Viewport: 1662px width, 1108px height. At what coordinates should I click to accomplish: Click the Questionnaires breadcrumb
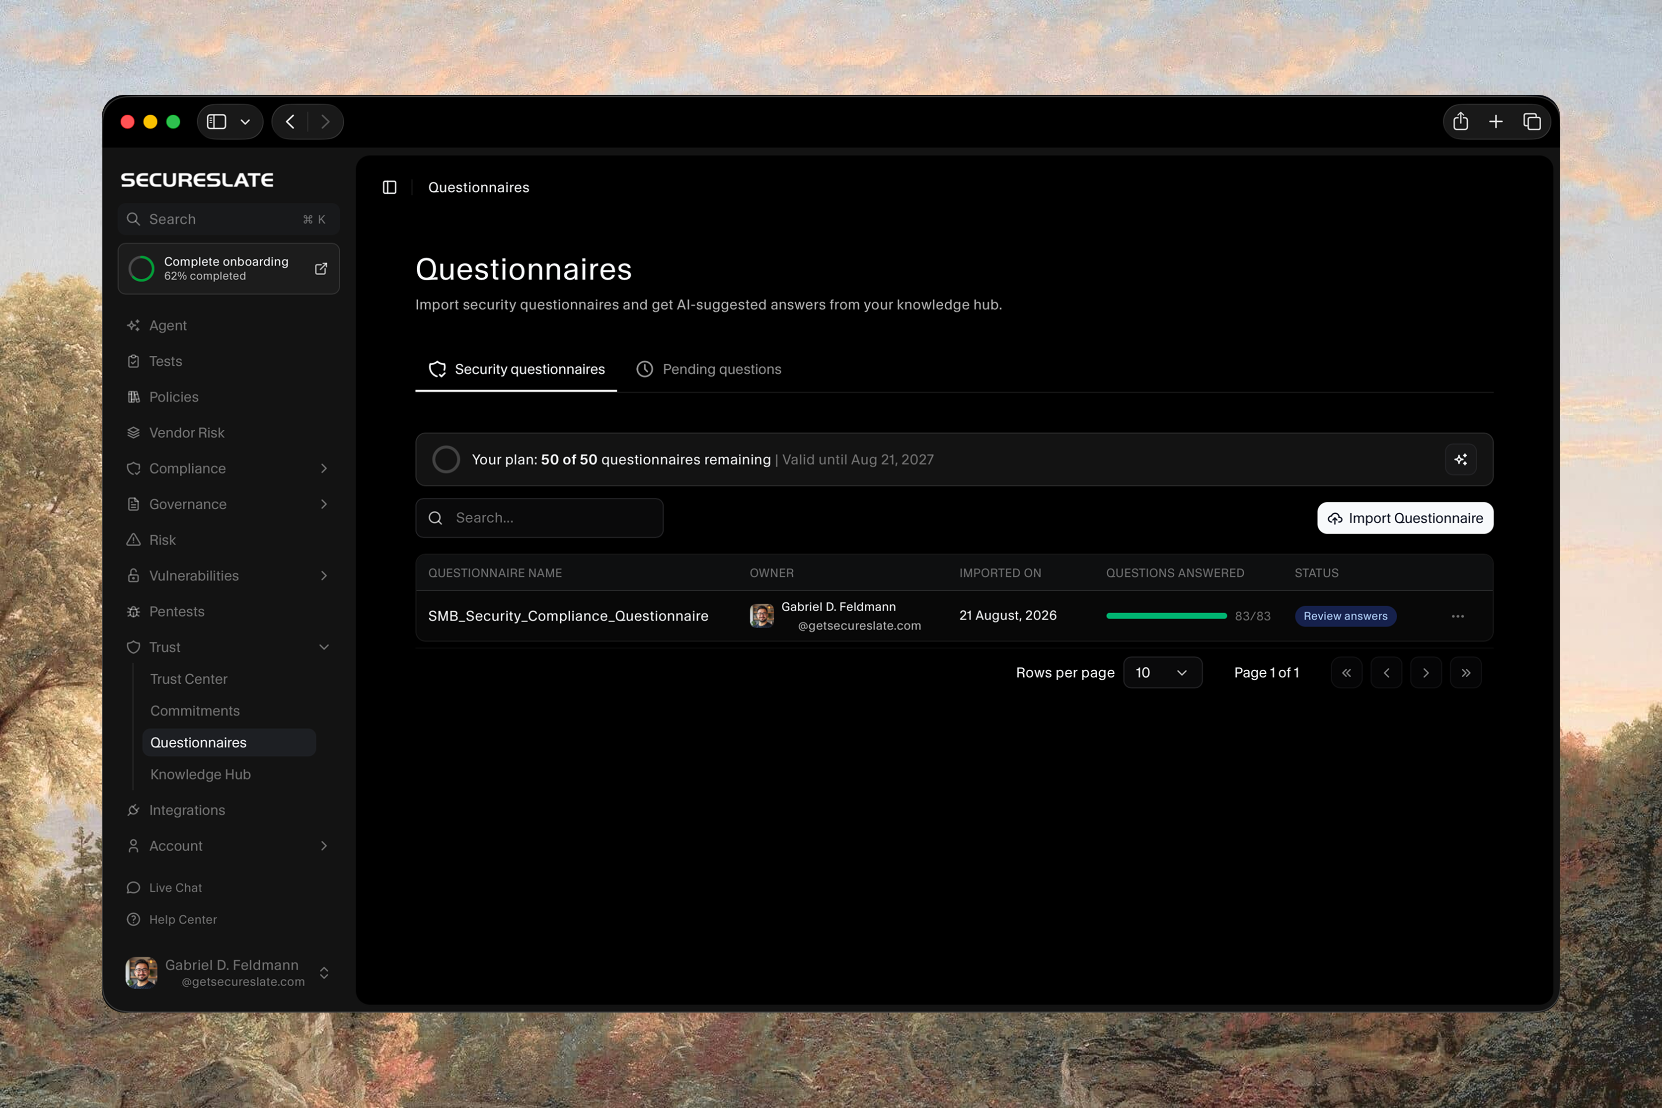point(478,187)
